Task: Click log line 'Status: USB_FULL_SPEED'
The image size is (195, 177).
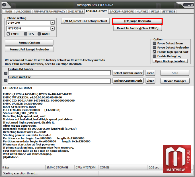Action: [x=20, y=113]
